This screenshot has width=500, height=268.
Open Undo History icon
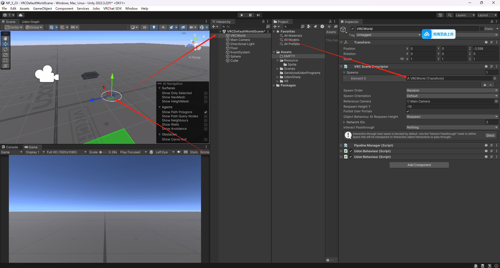(440, 15)
